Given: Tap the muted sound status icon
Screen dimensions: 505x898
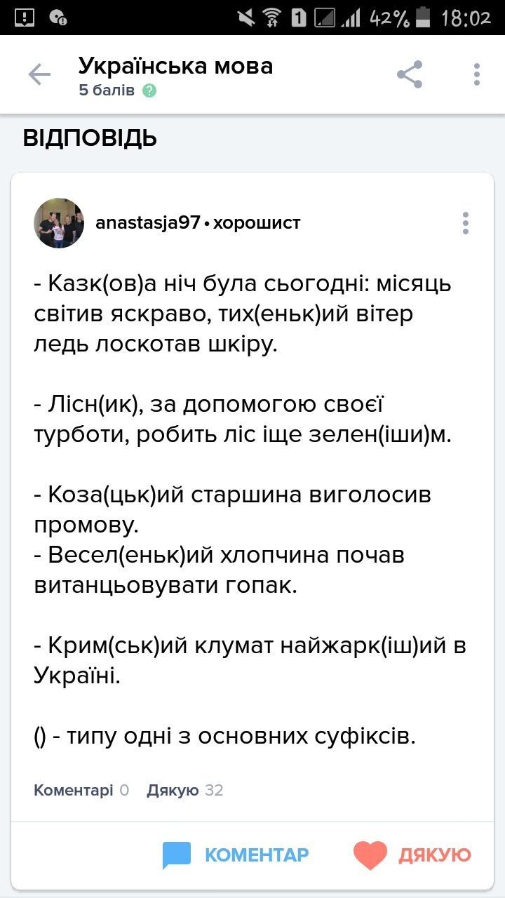Looking at the screenshot, I should pyautogui.click(x=246, y=18).
